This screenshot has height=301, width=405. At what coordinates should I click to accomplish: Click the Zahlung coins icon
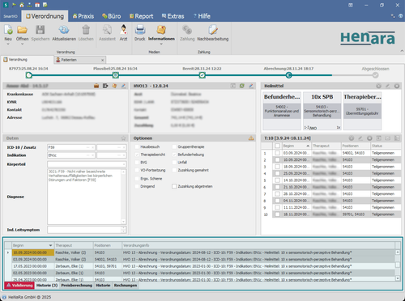187,30
